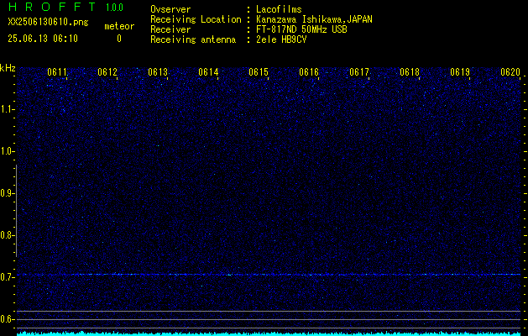Click the 2ele HB9CV antenna text
Screen dimensions: 528x336
281,39
